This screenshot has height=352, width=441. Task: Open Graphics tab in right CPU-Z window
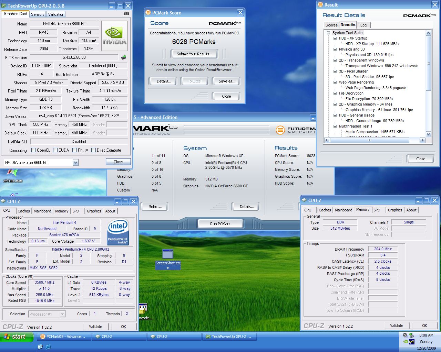click(395, 210)
